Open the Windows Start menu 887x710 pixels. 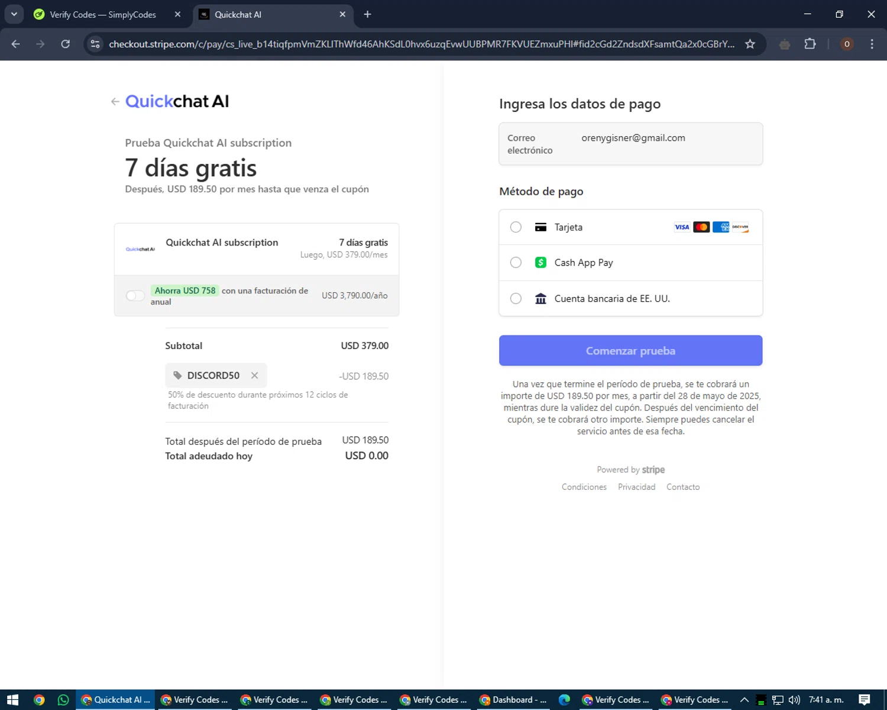pyautogui.click(x=12, y=700)
